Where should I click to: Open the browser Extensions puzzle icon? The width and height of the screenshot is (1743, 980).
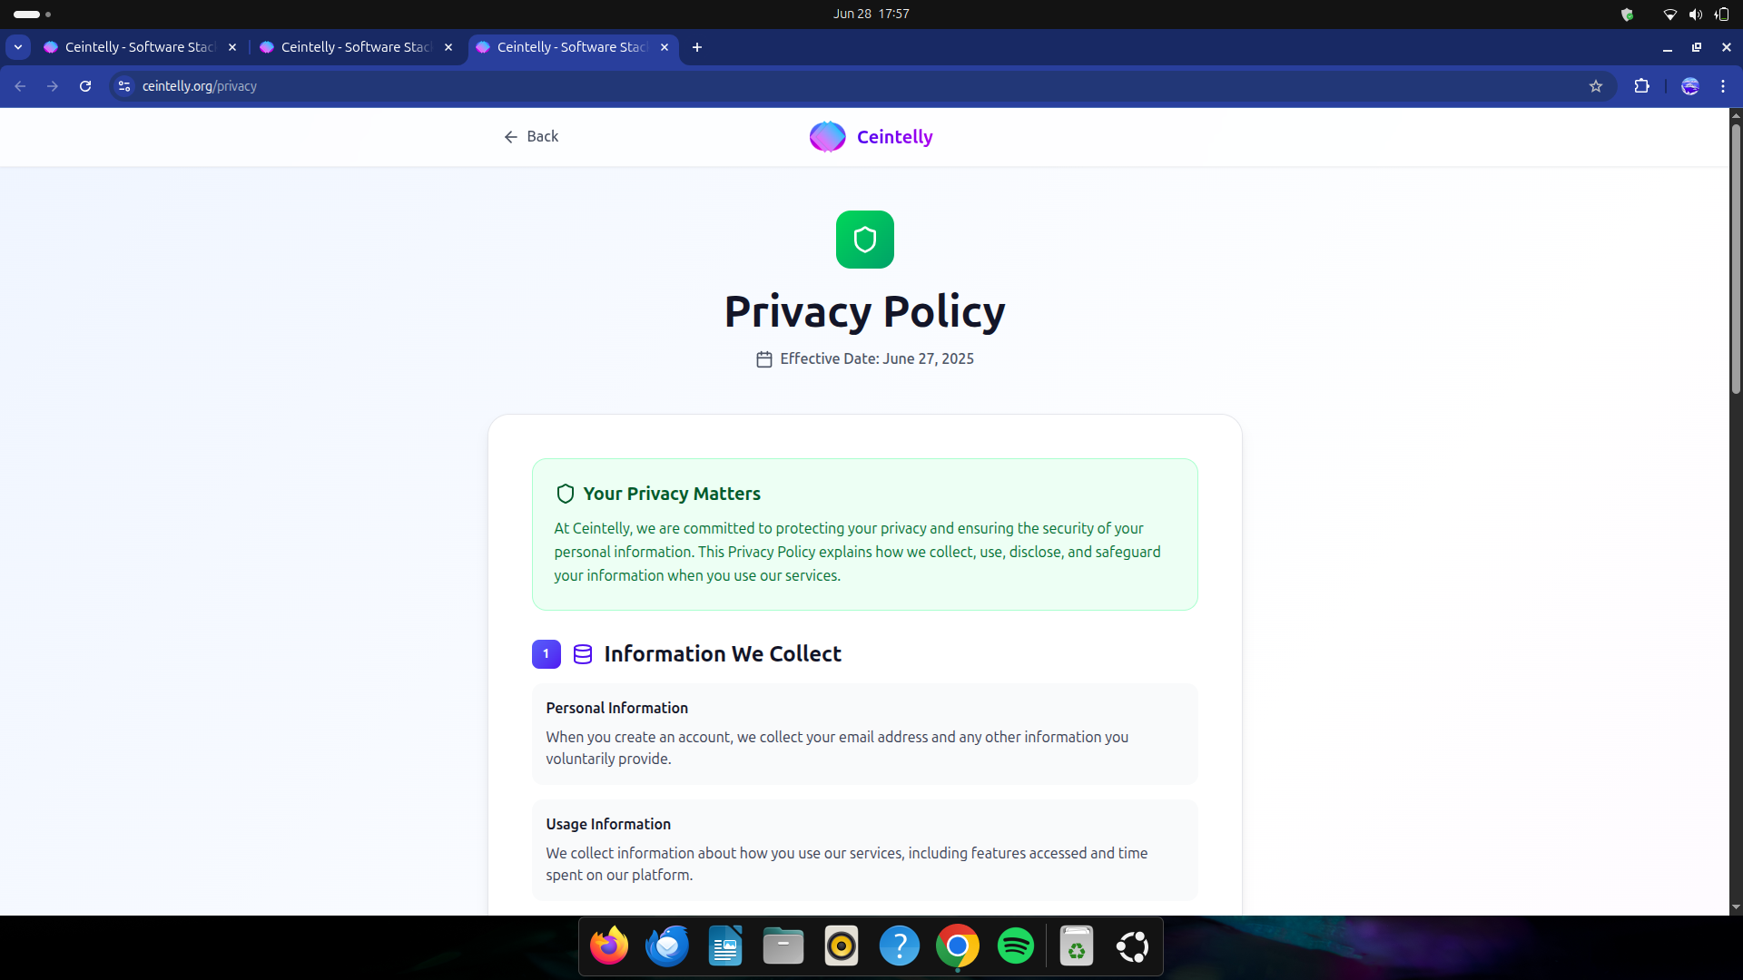point(1641,86)
